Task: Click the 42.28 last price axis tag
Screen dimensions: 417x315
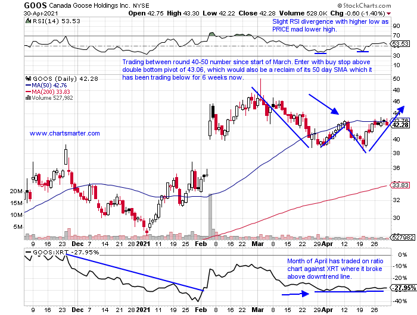Action: (400, 125)
